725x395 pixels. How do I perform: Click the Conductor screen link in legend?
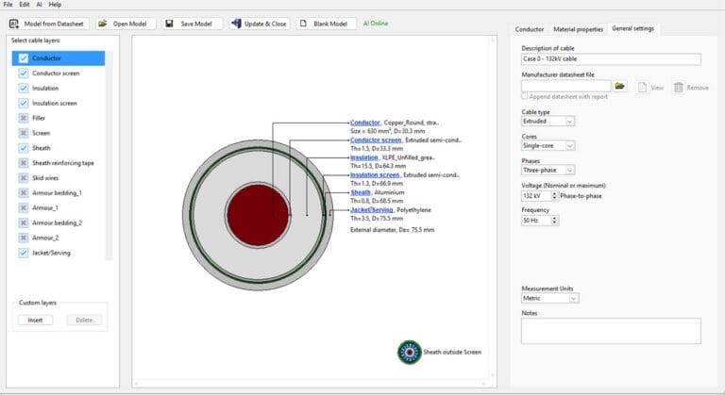click(376, 140)
